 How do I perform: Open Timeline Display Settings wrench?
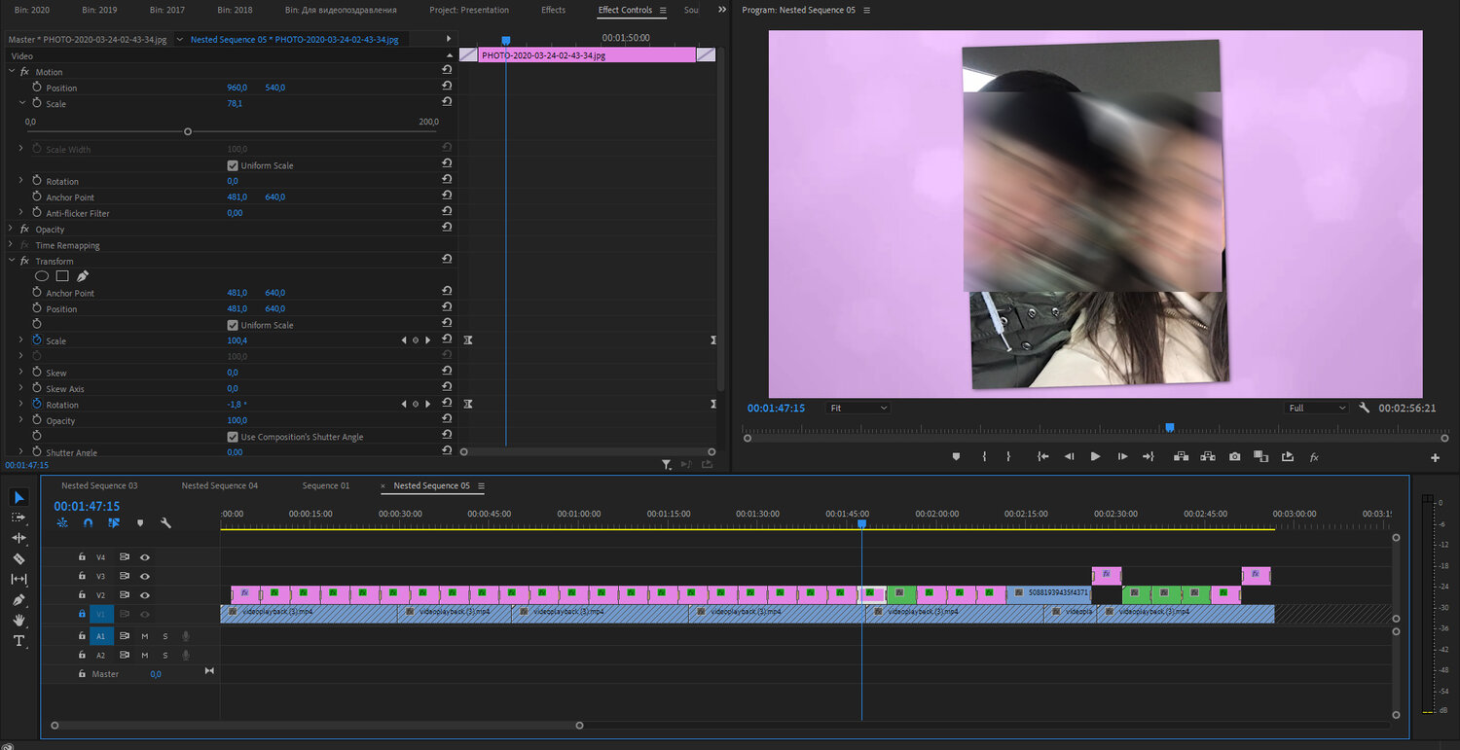tap(165, 523)
